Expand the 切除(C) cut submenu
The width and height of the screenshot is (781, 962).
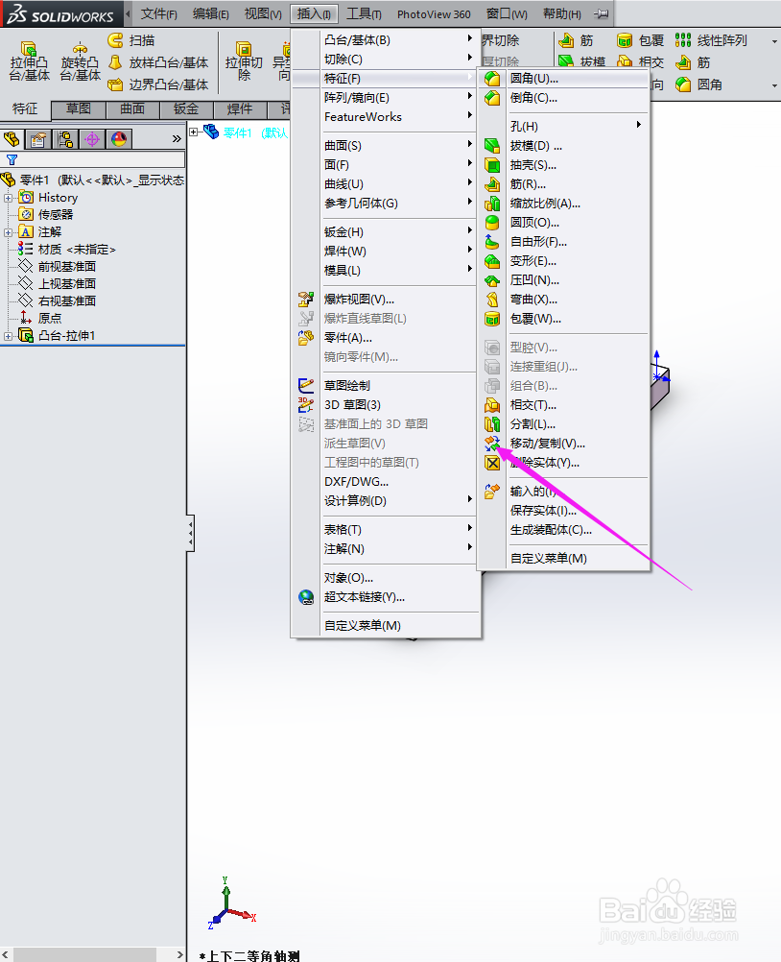point(386,60)
